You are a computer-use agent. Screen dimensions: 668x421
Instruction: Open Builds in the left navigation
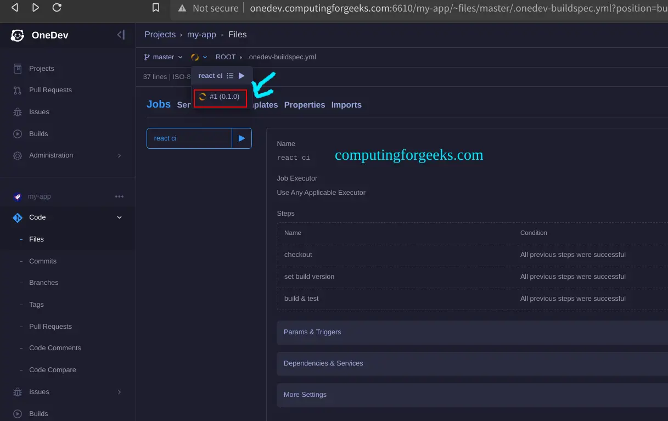pyautogui.click(x=38, y=133)
